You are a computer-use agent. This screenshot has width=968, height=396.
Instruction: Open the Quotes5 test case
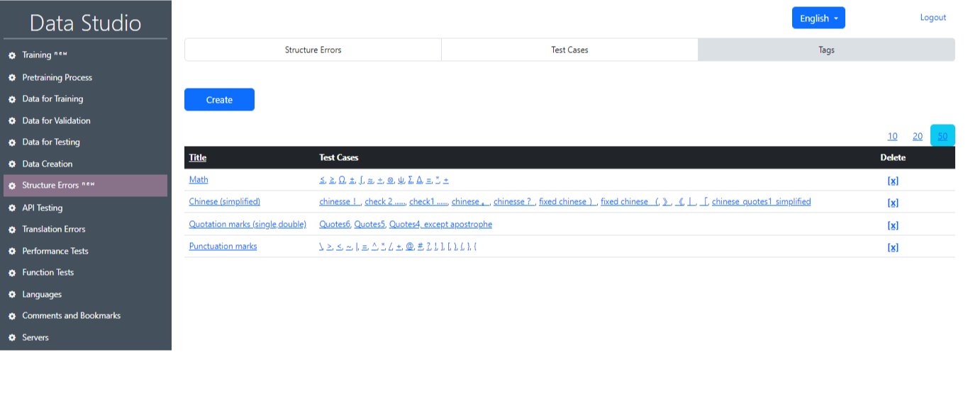click(369, 225)
